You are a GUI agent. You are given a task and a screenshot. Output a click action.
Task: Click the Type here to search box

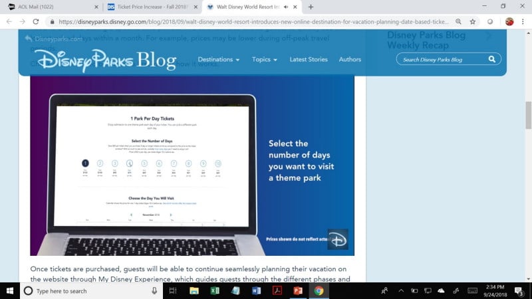click(92, 291)
